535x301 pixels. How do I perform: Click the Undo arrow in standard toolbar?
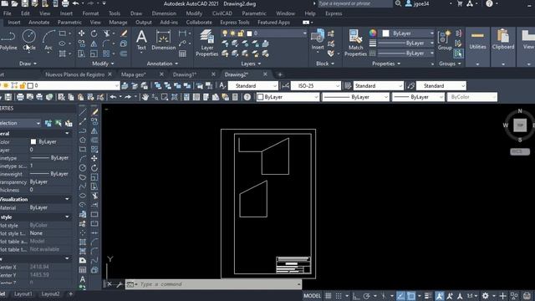coord(113,97)
